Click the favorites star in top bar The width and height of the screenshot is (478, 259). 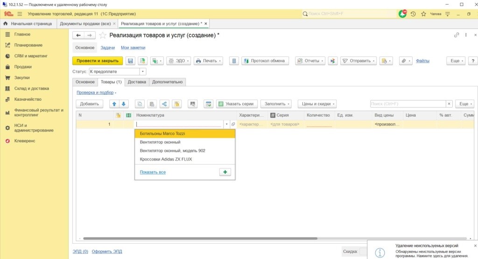click(x=423, y=14)
